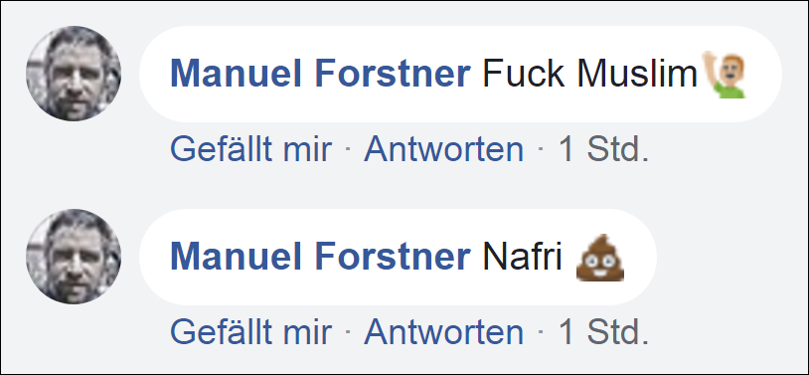Click the gray background between the two comments
Image resolution: width=809 pixels, height=375 pixels.
click(x=404, y=189)
